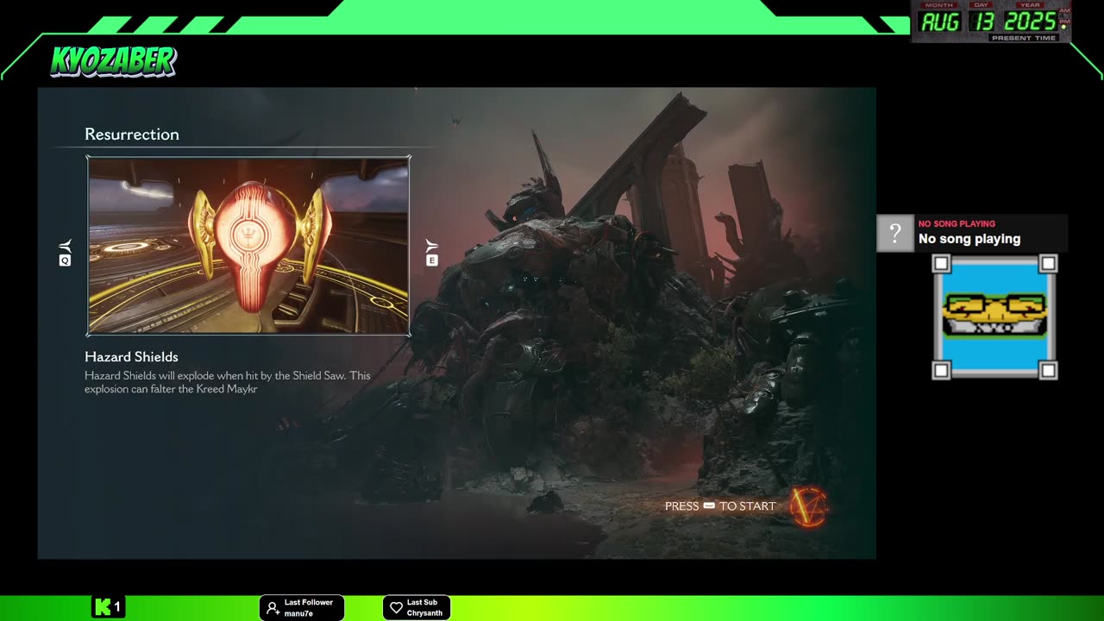Image resolution: width=1104 pixels, height=621 pixels.
Task: Click the Resurrection level title
Action: [132, 134]
